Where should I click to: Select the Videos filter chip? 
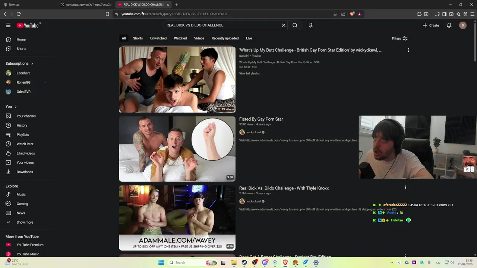coord(199,38)
